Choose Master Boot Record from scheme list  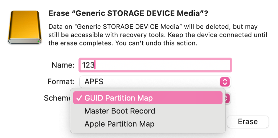pyautogui.click(x=120, y=111)
